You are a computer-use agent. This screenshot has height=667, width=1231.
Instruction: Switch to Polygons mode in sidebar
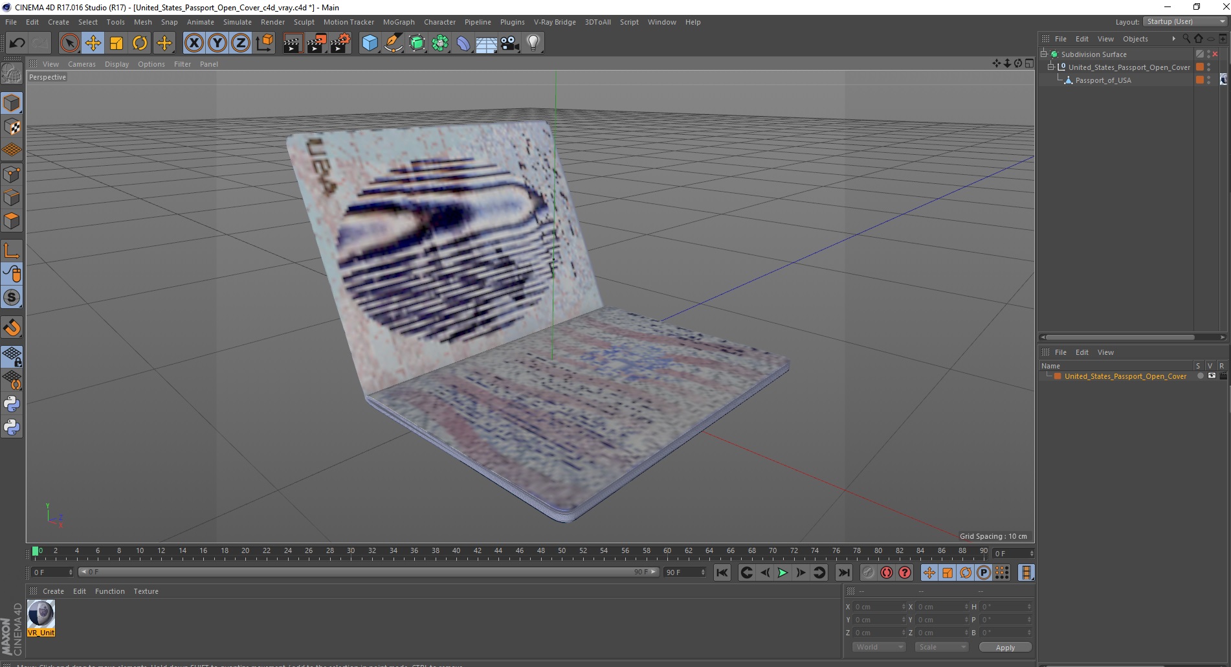12,221
